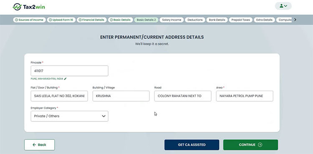Go to Sources of Income step
The height and width of the screenshot is (154, 313).
pos(30,20)
